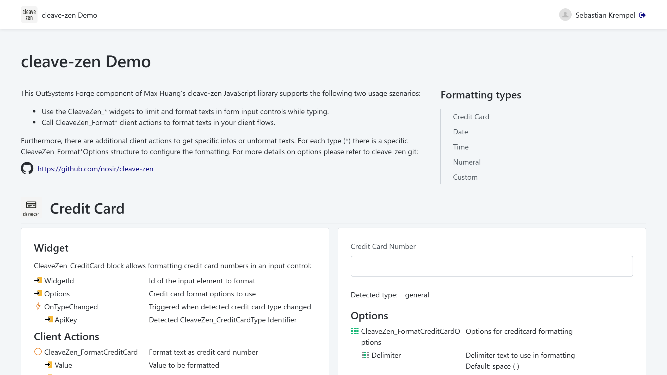667x375 pixels.
Task: Select Custom in Formatting types list
Action: coord(465,177)
